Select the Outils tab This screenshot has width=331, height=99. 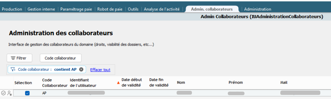(x=133, y=9)
